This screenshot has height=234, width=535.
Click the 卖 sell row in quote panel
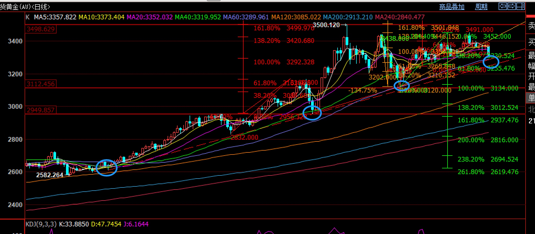(x=531, y=26)
